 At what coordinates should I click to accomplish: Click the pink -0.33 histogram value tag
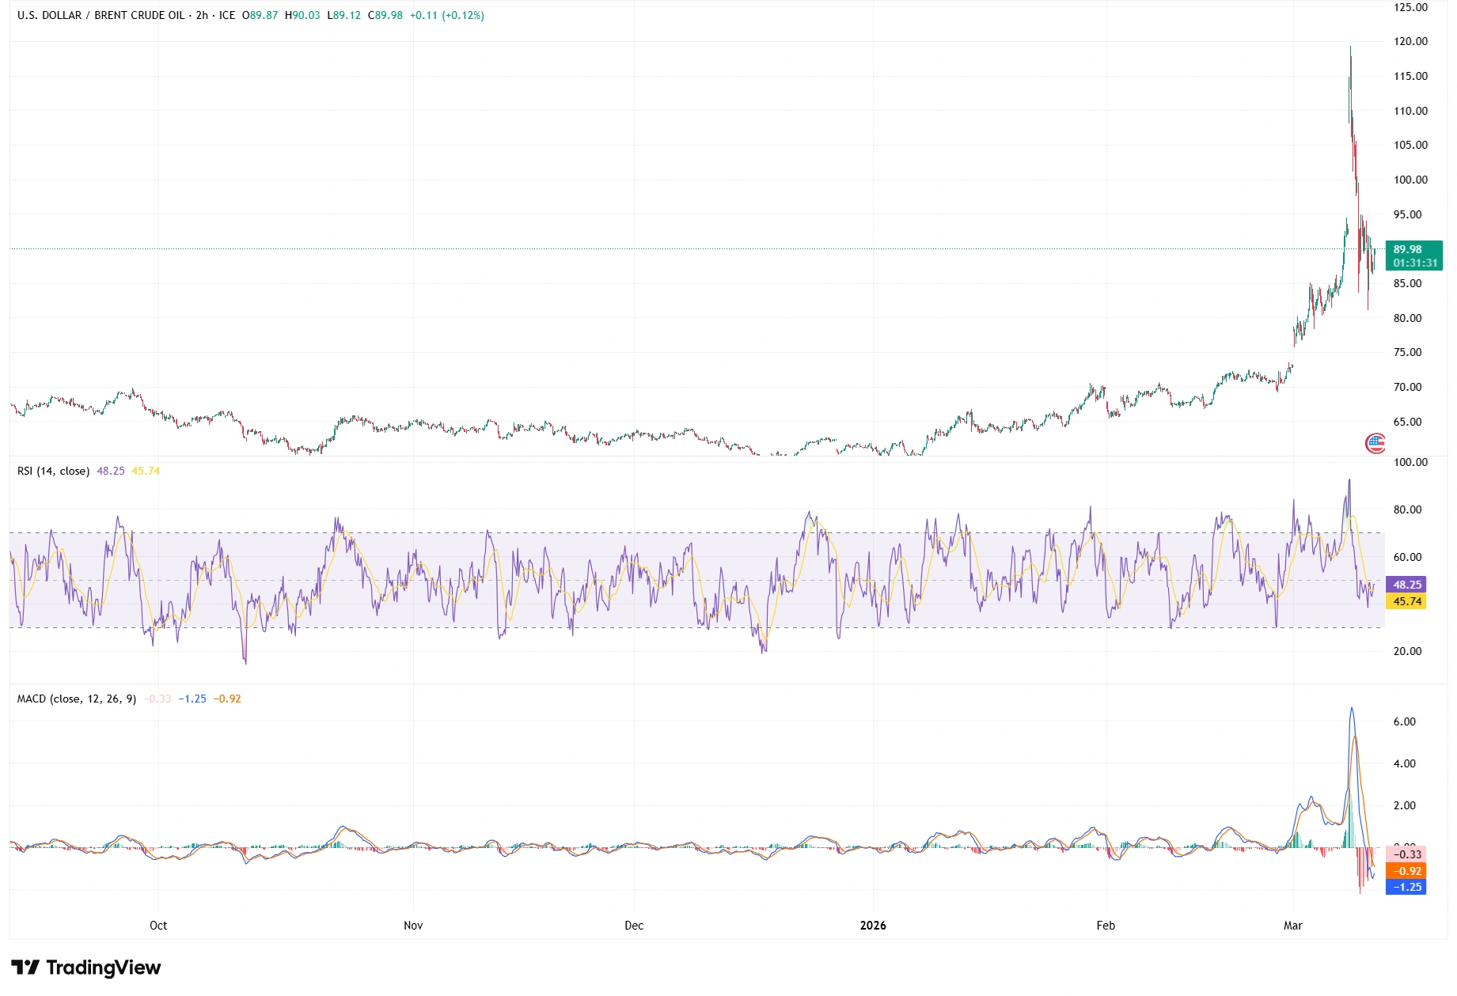click(1406, 854)
